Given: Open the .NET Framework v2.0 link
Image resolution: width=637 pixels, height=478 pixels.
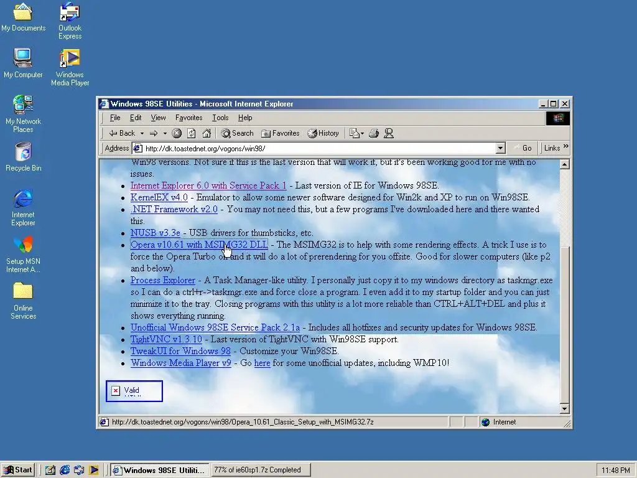Looking at the screenshot, I should coord(174,209).
